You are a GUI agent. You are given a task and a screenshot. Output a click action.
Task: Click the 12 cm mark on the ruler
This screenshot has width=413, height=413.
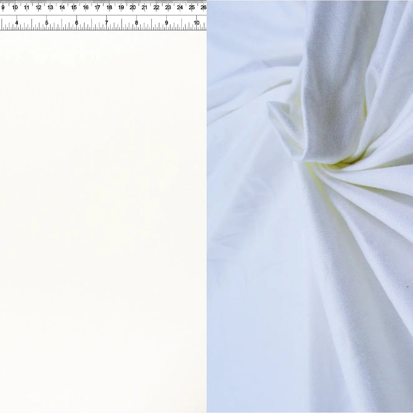(x=38, y=7)
